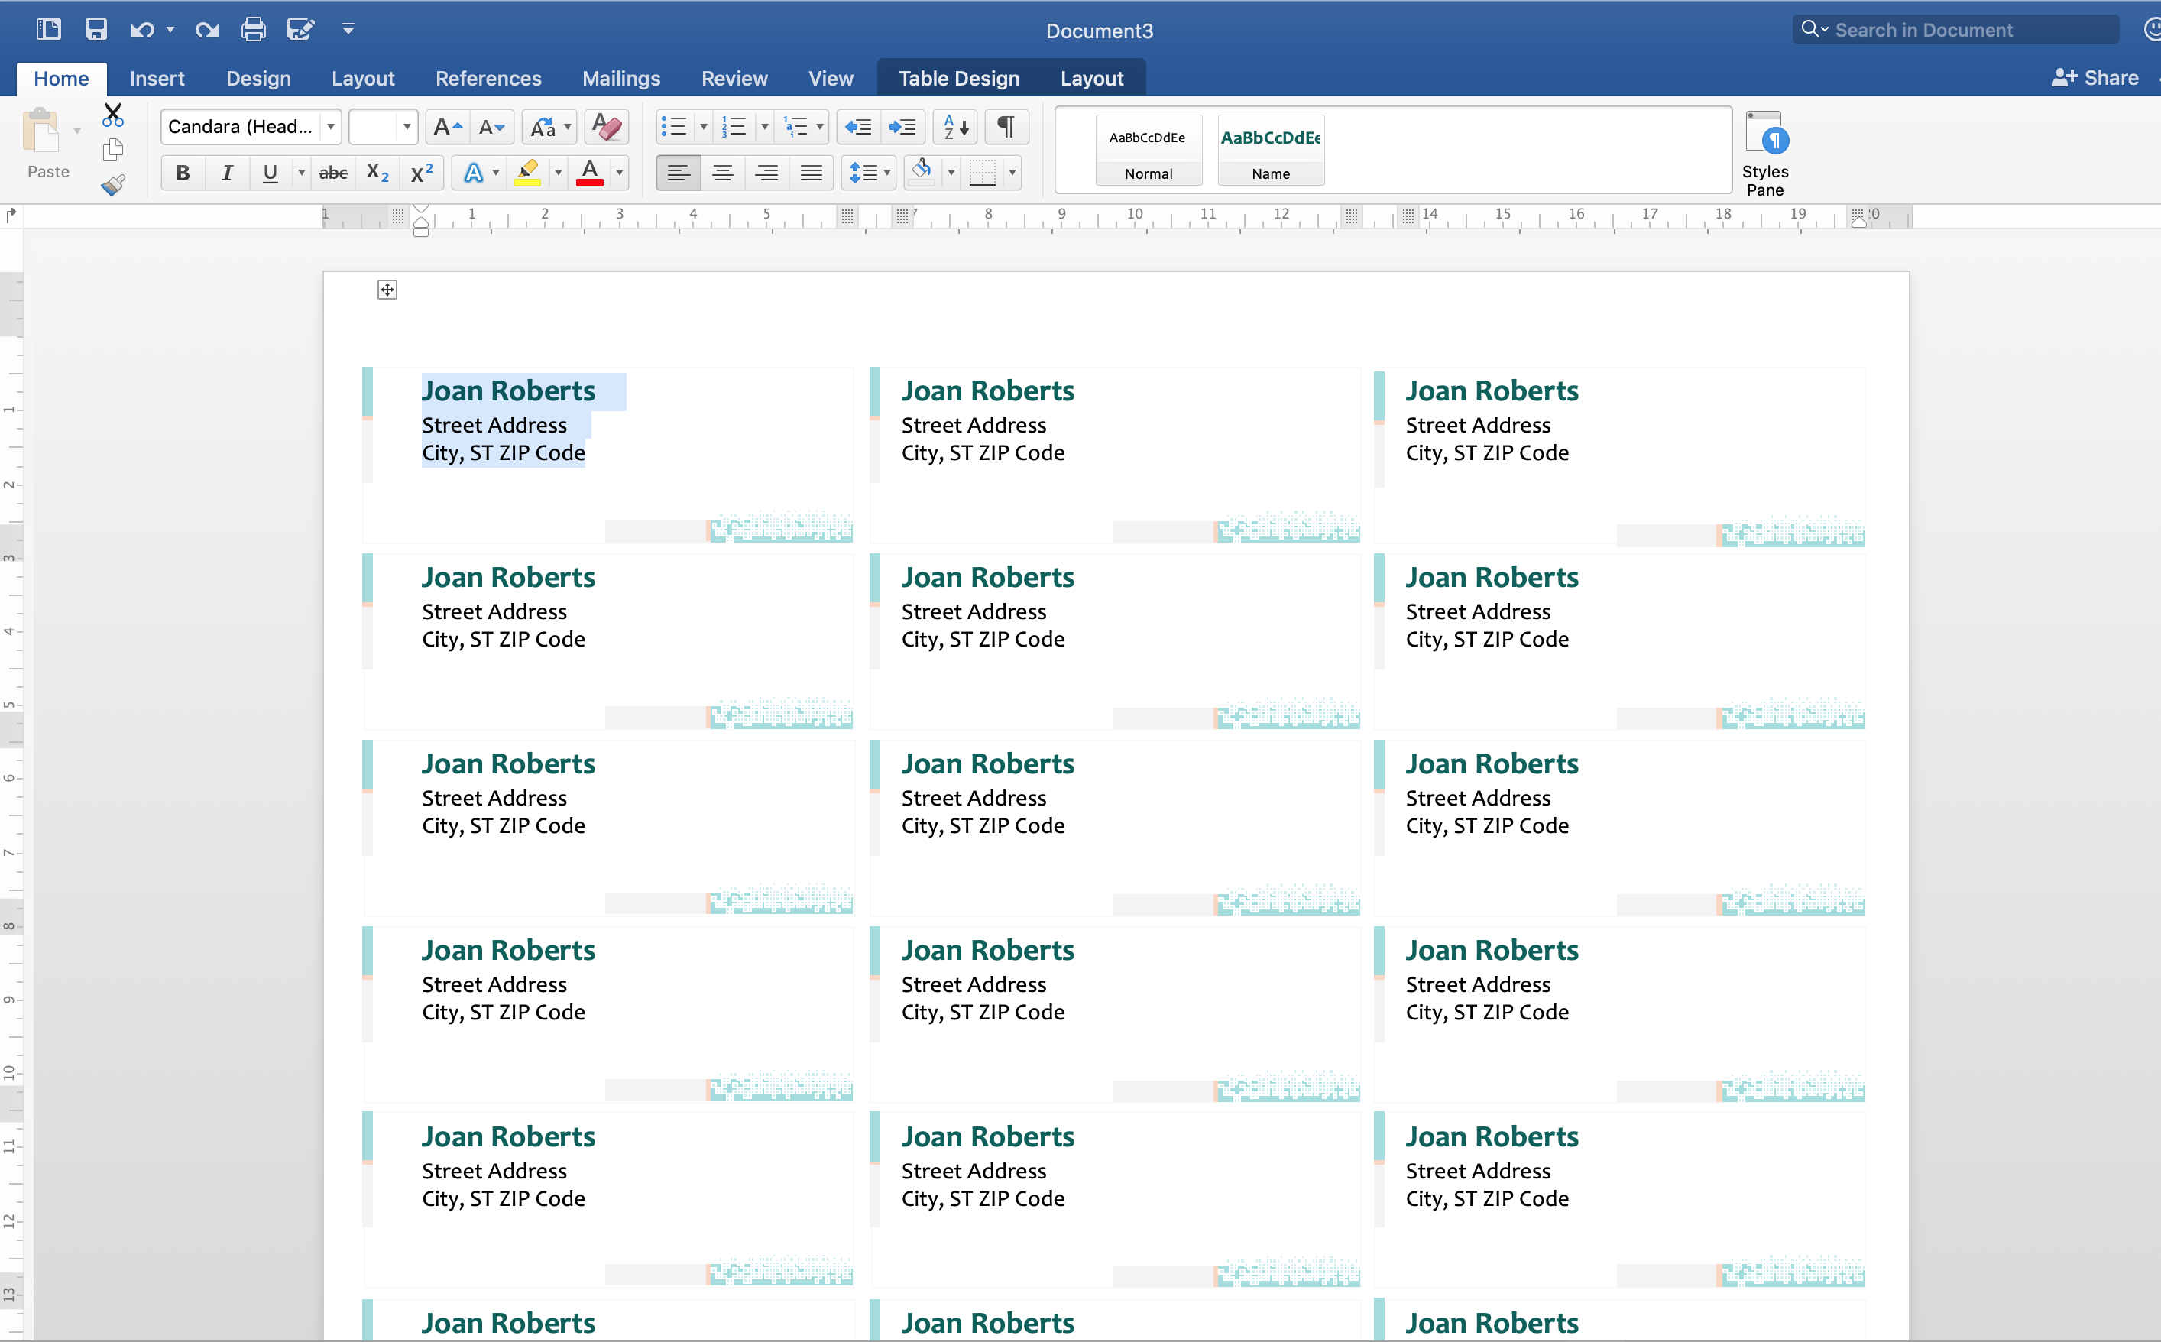The width and height of the screenshot is (2161, 1342).
Task: Click the Bullets list icon
Action: [x=674, y=127]
